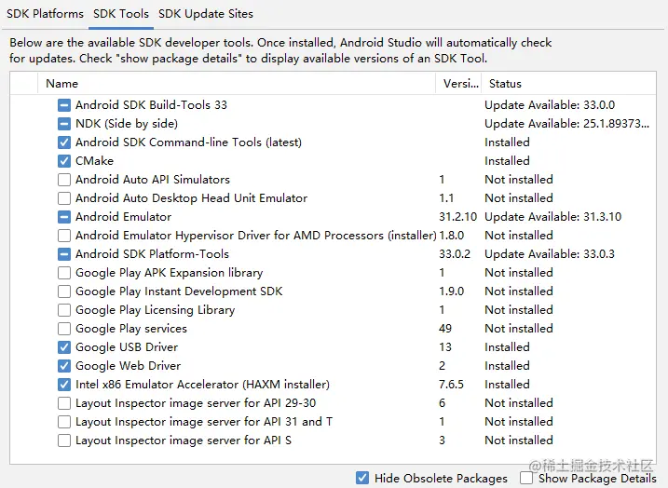Click version value '33.0.2'
Image resolution: width=668 pixels, height=488 pixels.
[455, 254]
